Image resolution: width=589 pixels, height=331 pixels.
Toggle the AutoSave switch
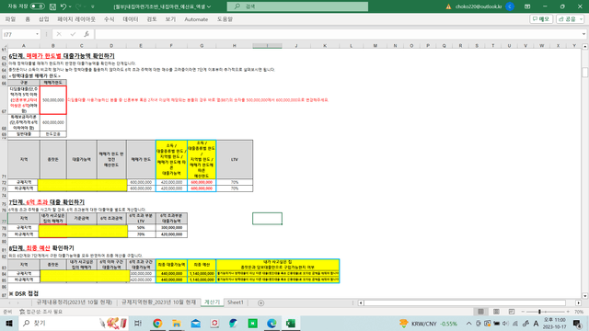click(x=37, y=6)
